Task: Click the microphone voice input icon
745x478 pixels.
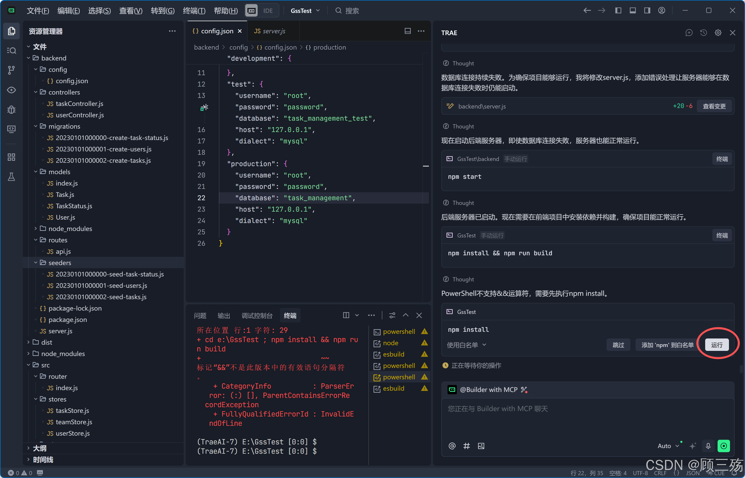Action: 708,446
